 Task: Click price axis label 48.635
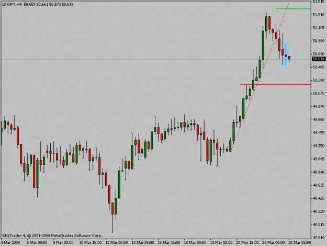pos(319,185)
